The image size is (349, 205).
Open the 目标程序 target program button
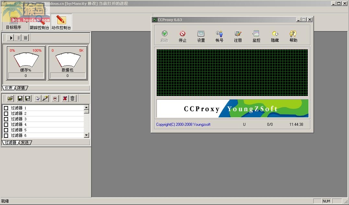coord(13,22)
